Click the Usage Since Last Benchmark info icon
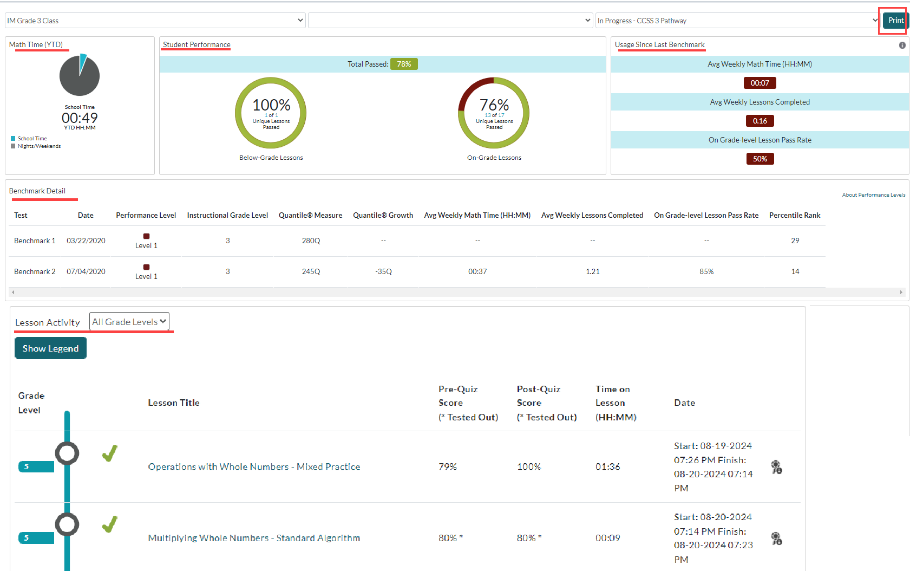 (902, 46)
